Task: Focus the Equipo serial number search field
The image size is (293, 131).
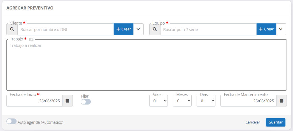Action: click(208, 29)
